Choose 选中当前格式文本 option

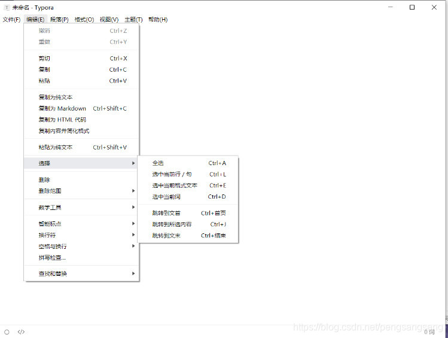(x=188, y=185)
